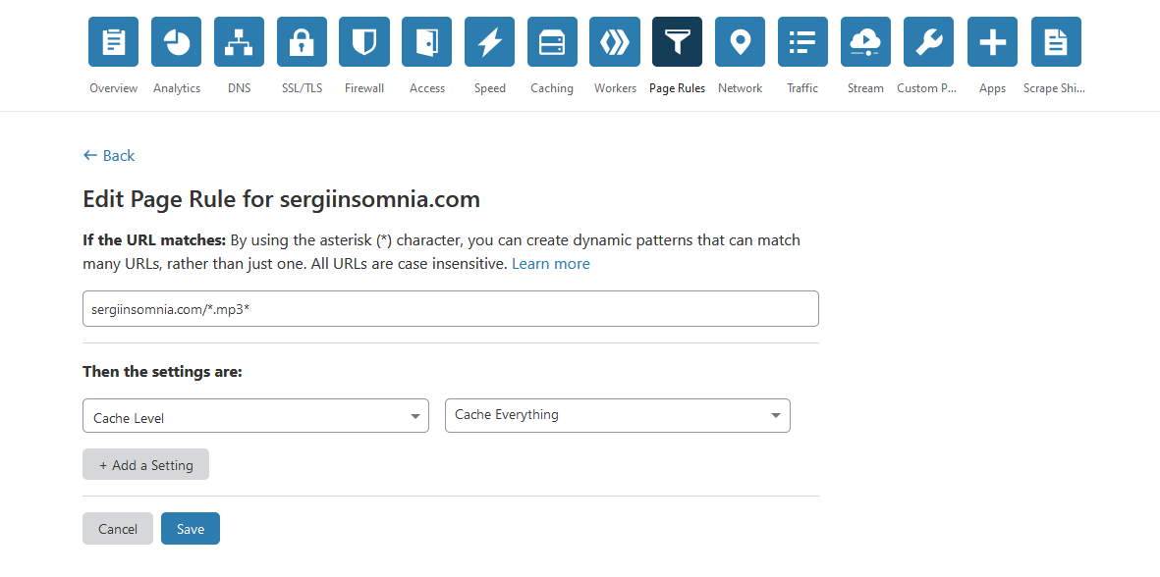Click the Save button
Image resolution: width=1160 pixels, height=577 pixels.
[x=191, y=529]
